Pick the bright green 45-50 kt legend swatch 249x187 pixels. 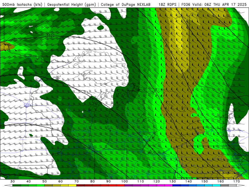pyautogui.click(x=40, y=185)
